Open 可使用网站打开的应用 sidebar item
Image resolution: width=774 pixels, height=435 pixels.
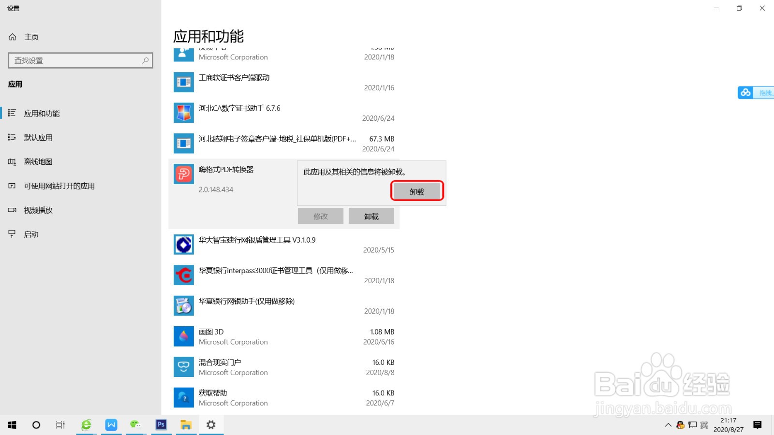(x=80, y=186)
